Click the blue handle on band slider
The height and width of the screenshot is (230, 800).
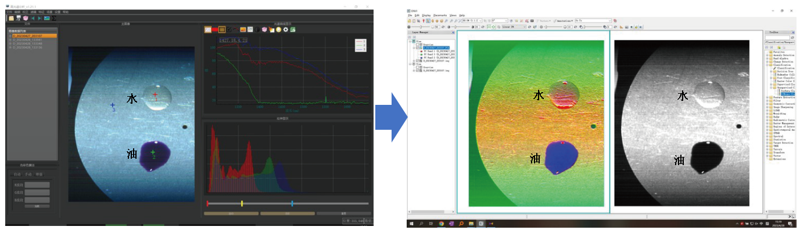tap(292, 203)
